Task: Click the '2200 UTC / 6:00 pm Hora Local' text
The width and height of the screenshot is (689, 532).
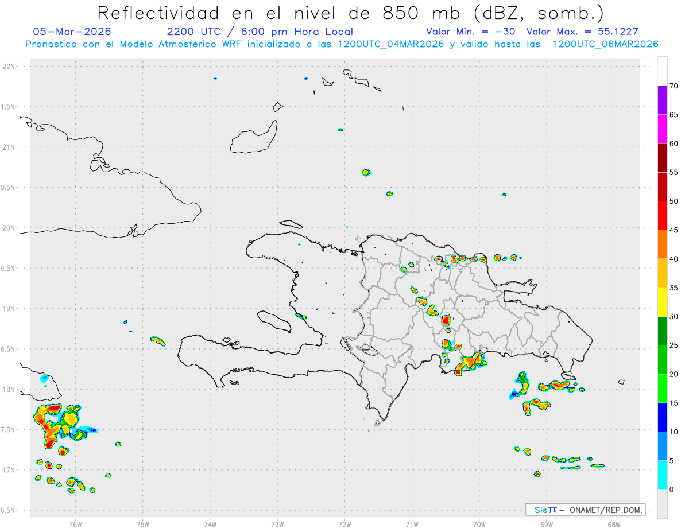Action: [260, 32]
